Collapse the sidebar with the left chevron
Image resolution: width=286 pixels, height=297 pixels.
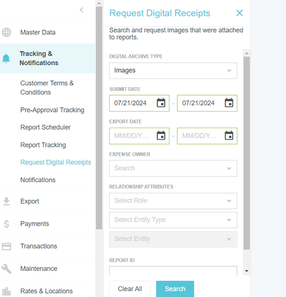point(81,10)
